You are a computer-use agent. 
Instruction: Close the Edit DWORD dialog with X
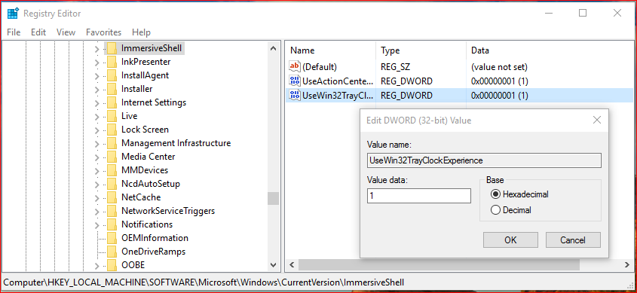click(x=597, y=120)
